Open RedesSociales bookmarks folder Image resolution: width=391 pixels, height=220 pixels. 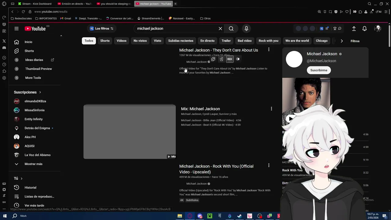[21, 18]
